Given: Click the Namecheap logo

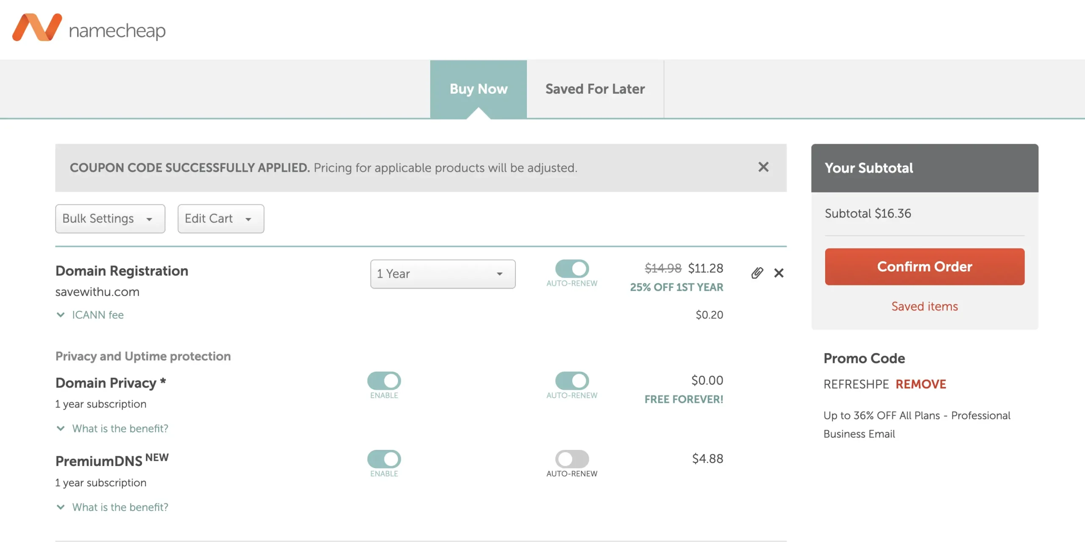Looking at the screenshot, I should click(x=89, y=28).
